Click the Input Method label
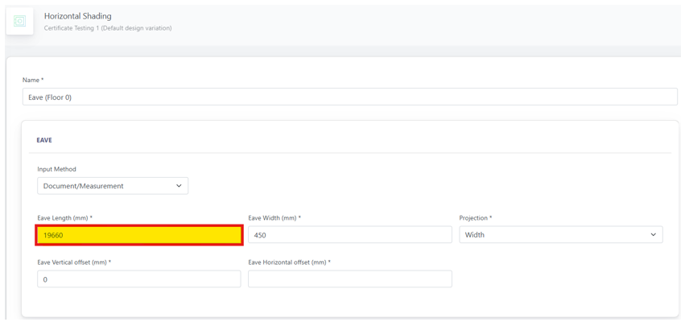Image resolution: width=685 pixels, height=322 pixels. pos(57,169)
